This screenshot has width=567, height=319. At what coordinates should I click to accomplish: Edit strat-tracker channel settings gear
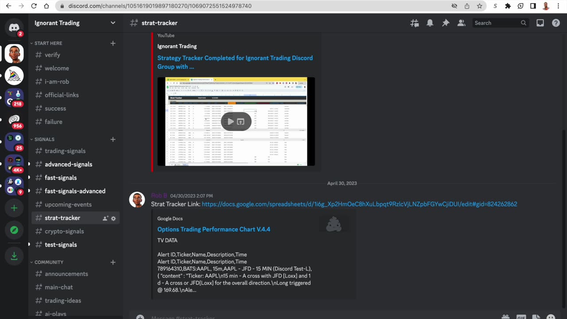pos(113,218)
